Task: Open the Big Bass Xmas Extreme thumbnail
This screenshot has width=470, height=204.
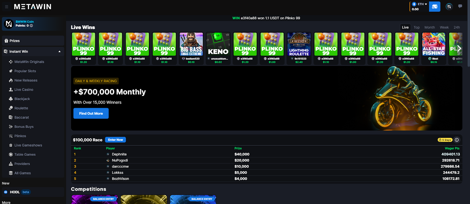Action: (x=191, y=44)
